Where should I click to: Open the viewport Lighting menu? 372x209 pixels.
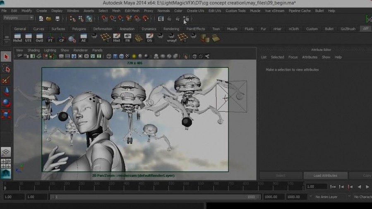(x=50, y=50)
